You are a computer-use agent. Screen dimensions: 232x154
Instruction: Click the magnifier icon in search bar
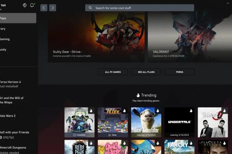(90, 8)
